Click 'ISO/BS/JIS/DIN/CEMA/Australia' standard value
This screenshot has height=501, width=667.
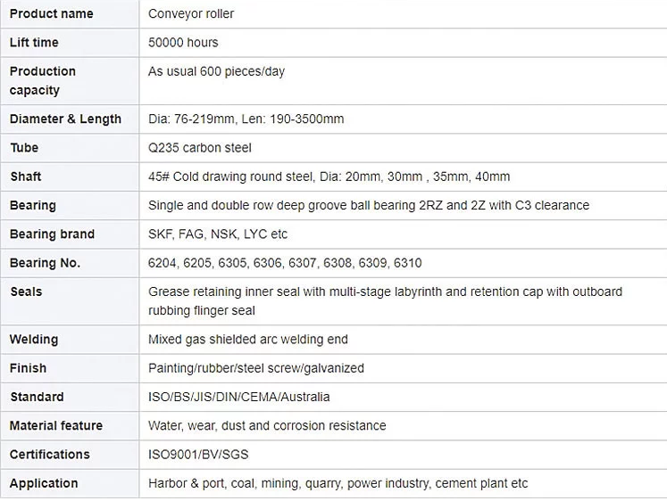click(x=238, y=397)
